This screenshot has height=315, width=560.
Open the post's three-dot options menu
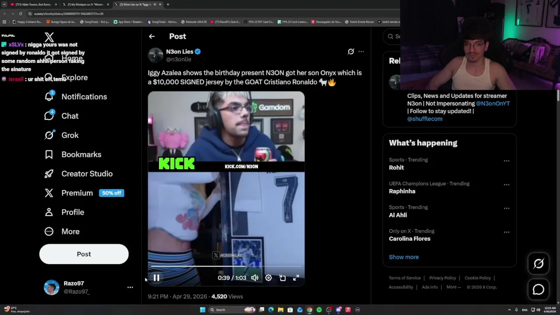coord(361,52)
